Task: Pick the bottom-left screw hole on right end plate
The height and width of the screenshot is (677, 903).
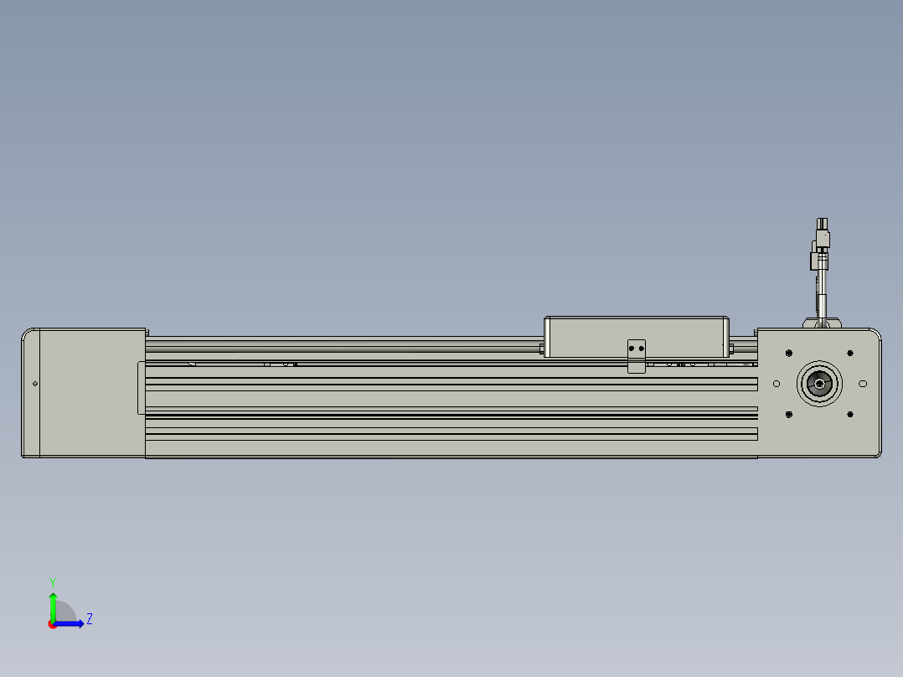Action: (x=789, y=414)
